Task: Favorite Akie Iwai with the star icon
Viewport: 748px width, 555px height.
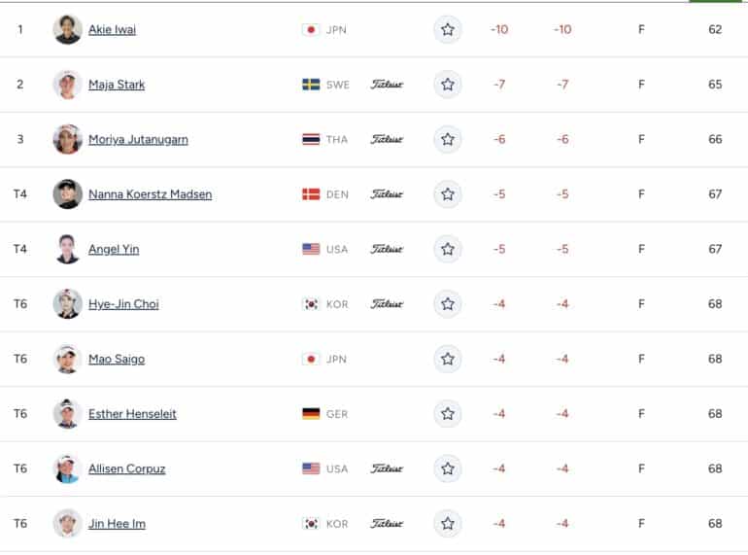Action: pos(448,29)
